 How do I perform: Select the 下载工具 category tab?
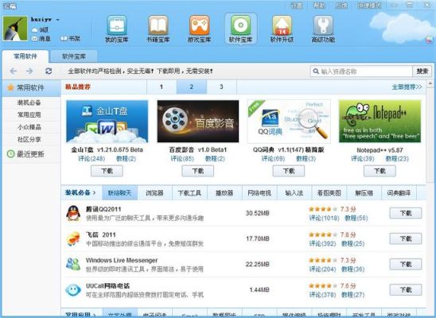click(189, 192)
